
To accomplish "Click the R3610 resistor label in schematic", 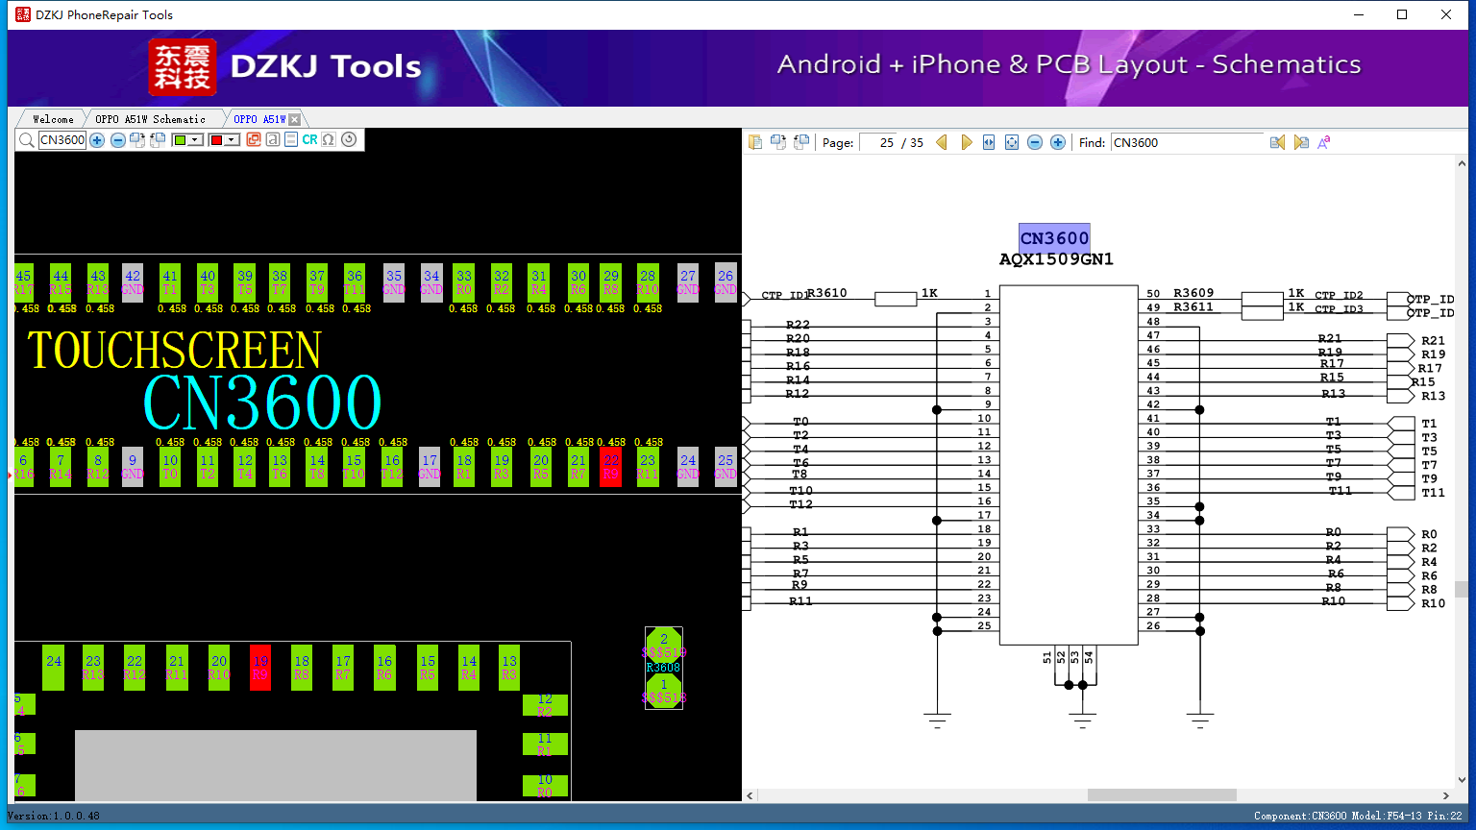I will [x=827, y=293].
